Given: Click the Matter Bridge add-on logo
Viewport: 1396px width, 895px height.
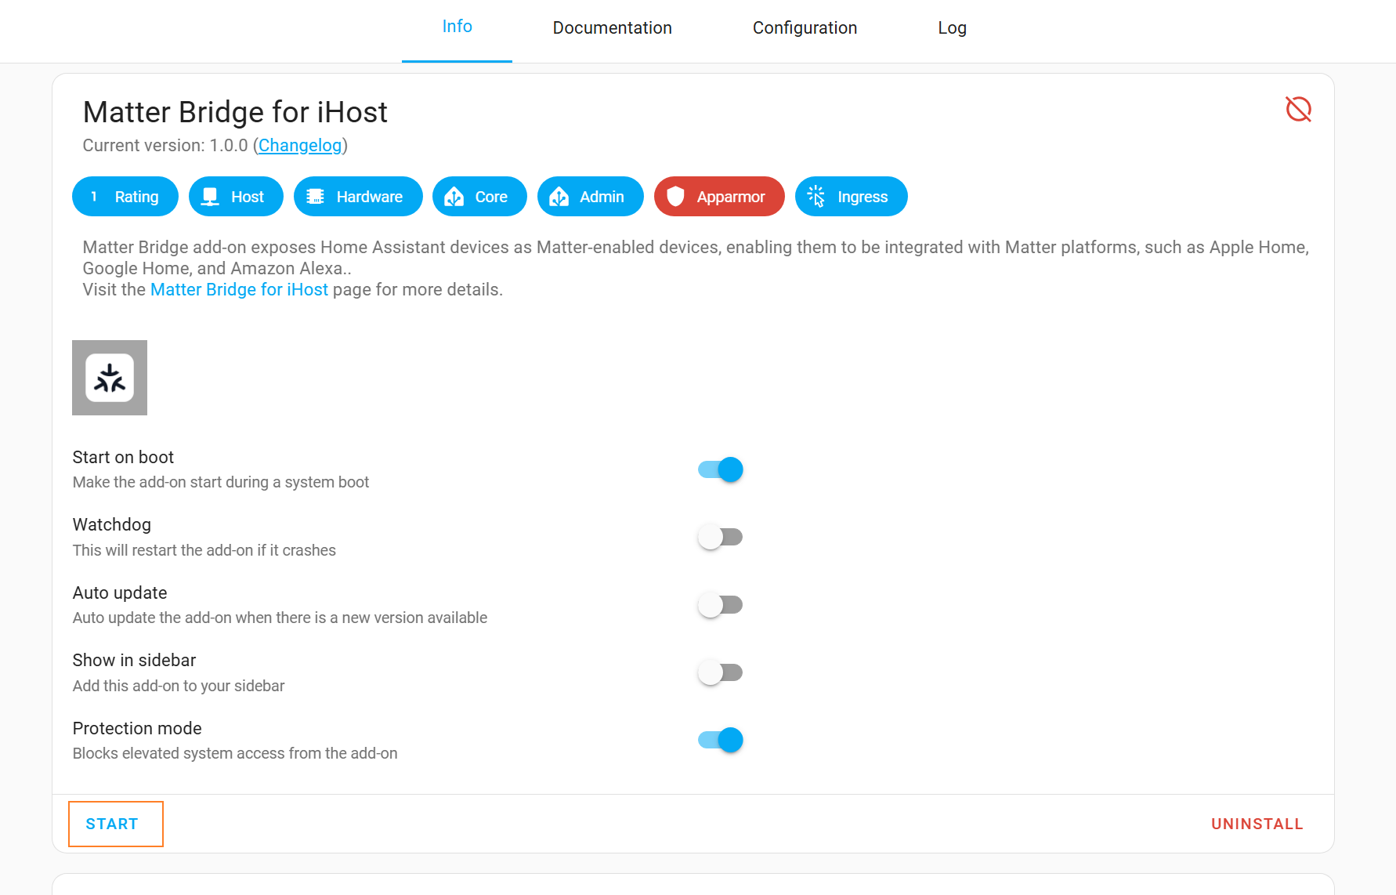Looking at the screenshot, I should 110,378.
